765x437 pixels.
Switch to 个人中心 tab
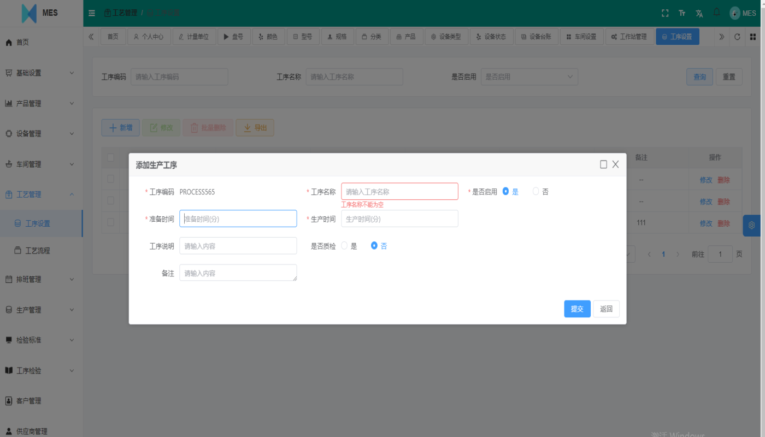coord(149,37)
